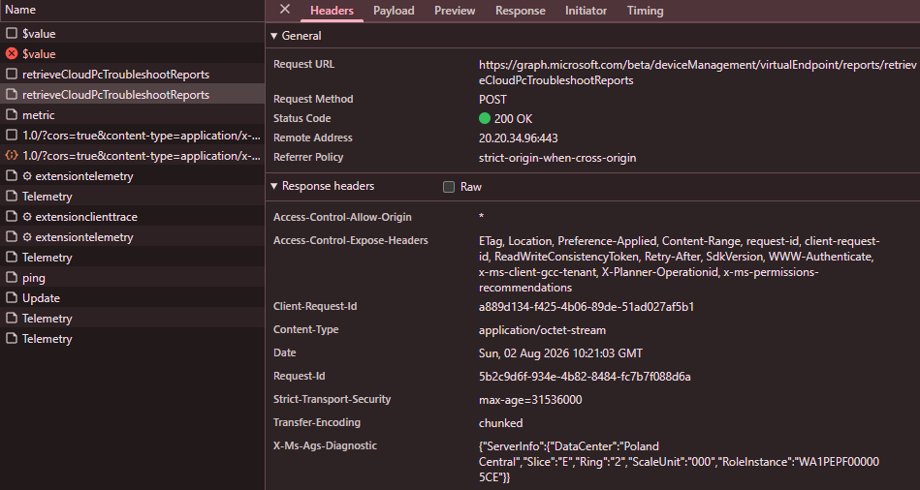Click the 200 OK status text
The width and height of the screenshot is (920, 490).
[x=514, y=119]
